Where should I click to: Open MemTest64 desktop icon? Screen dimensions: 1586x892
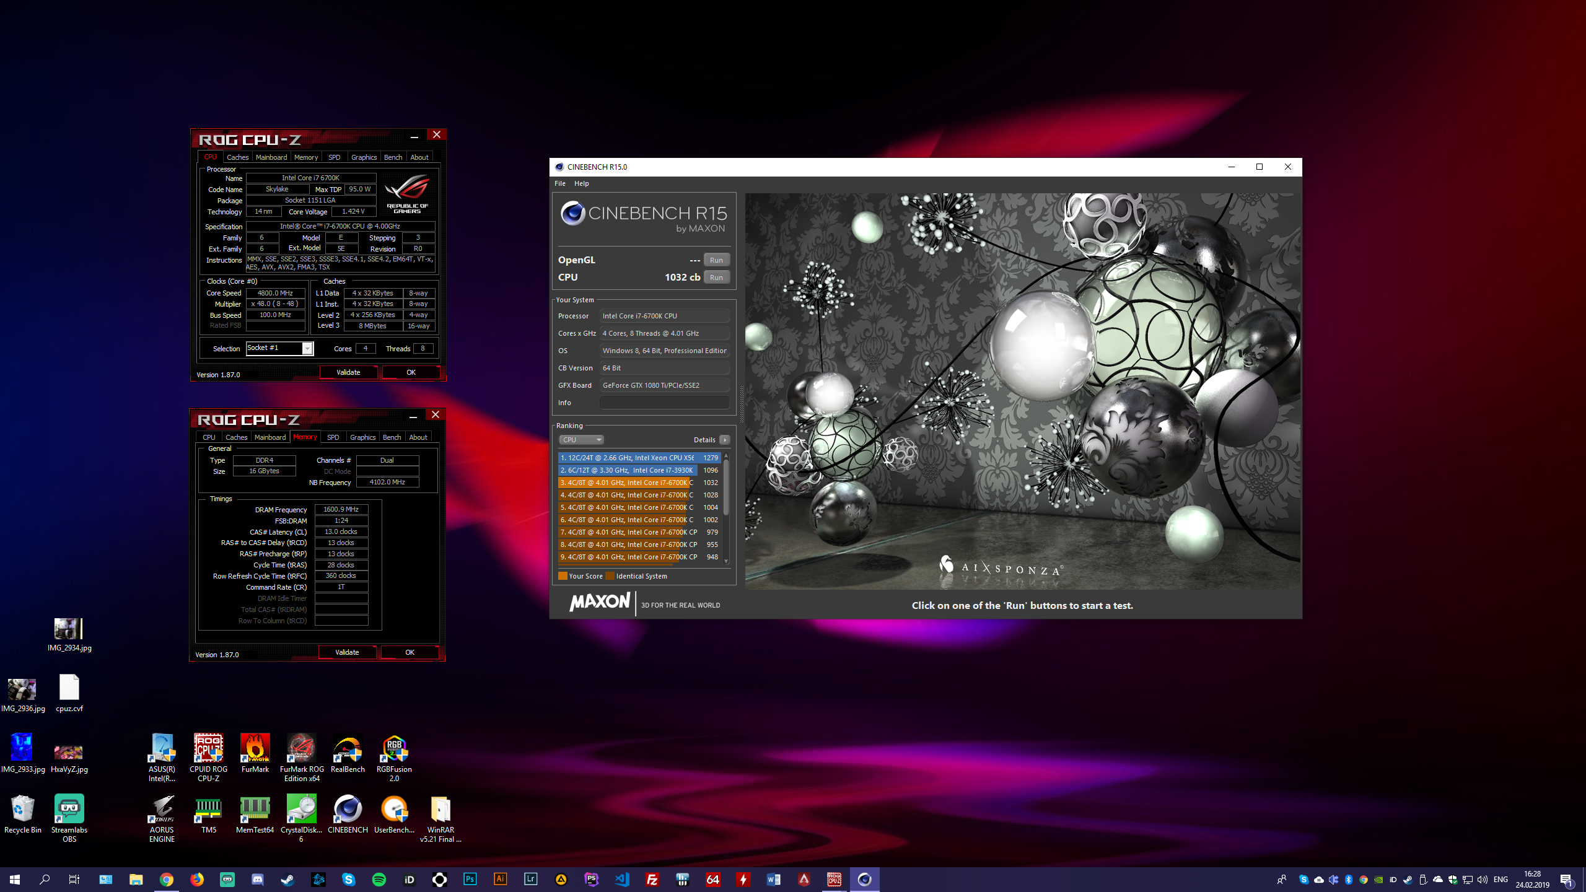coord(255,814)
